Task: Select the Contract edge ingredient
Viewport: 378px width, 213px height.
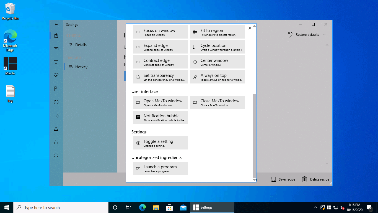Action: click(x=160, y=62)
